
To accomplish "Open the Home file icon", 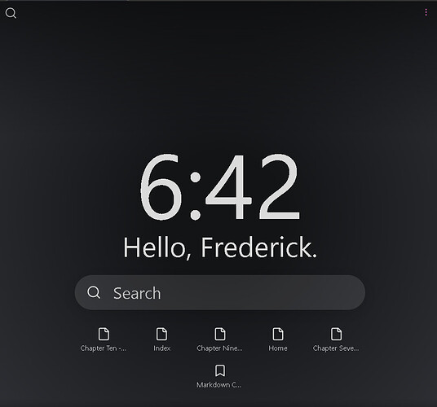I will click(x=278, y=334).
